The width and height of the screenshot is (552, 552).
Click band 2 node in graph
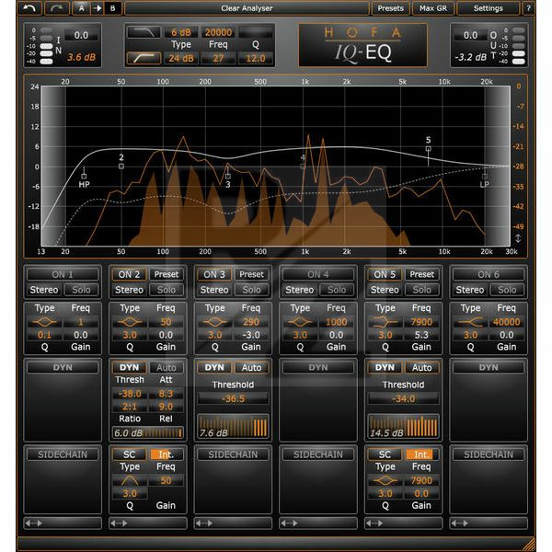tap(121, 167)
